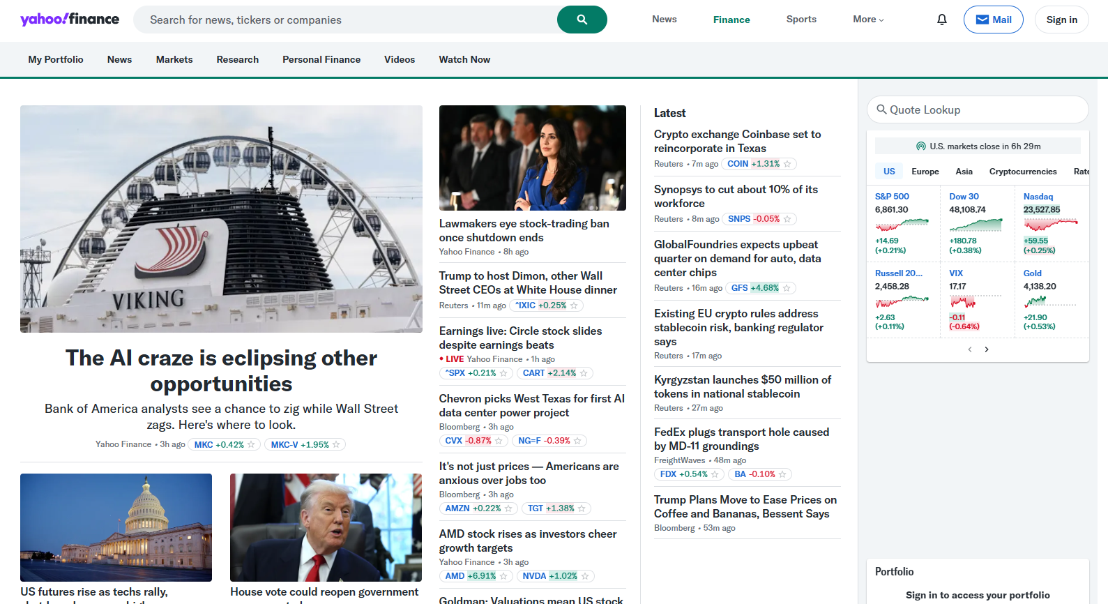Click the Sign in button
The width and height of the screenshot is (1108, 604).
pyautogui.click(x=1061, y=20)
